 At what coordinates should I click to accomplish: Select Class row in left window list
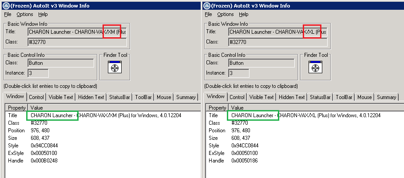click(x=103, y=123)
